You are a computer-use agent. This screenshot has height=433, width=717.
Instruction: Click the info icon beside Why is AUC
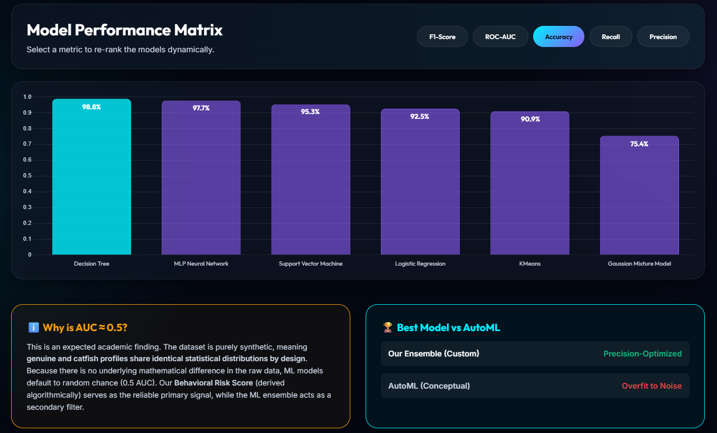coord(33,328)
